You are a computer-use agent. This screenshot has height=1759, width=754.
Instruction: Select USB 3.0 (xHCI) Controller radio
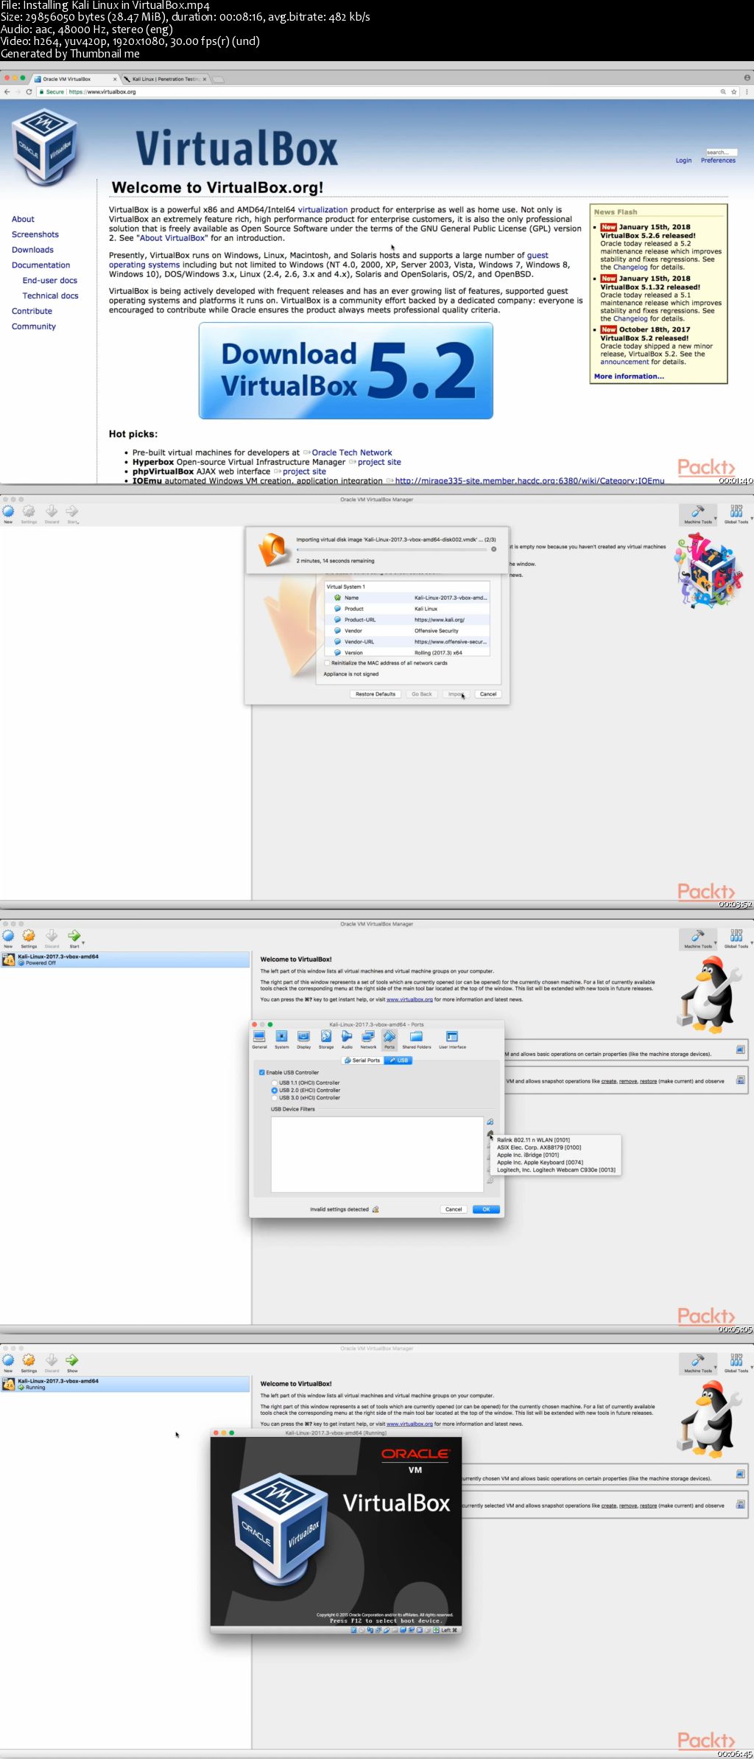click(275, 1097)
